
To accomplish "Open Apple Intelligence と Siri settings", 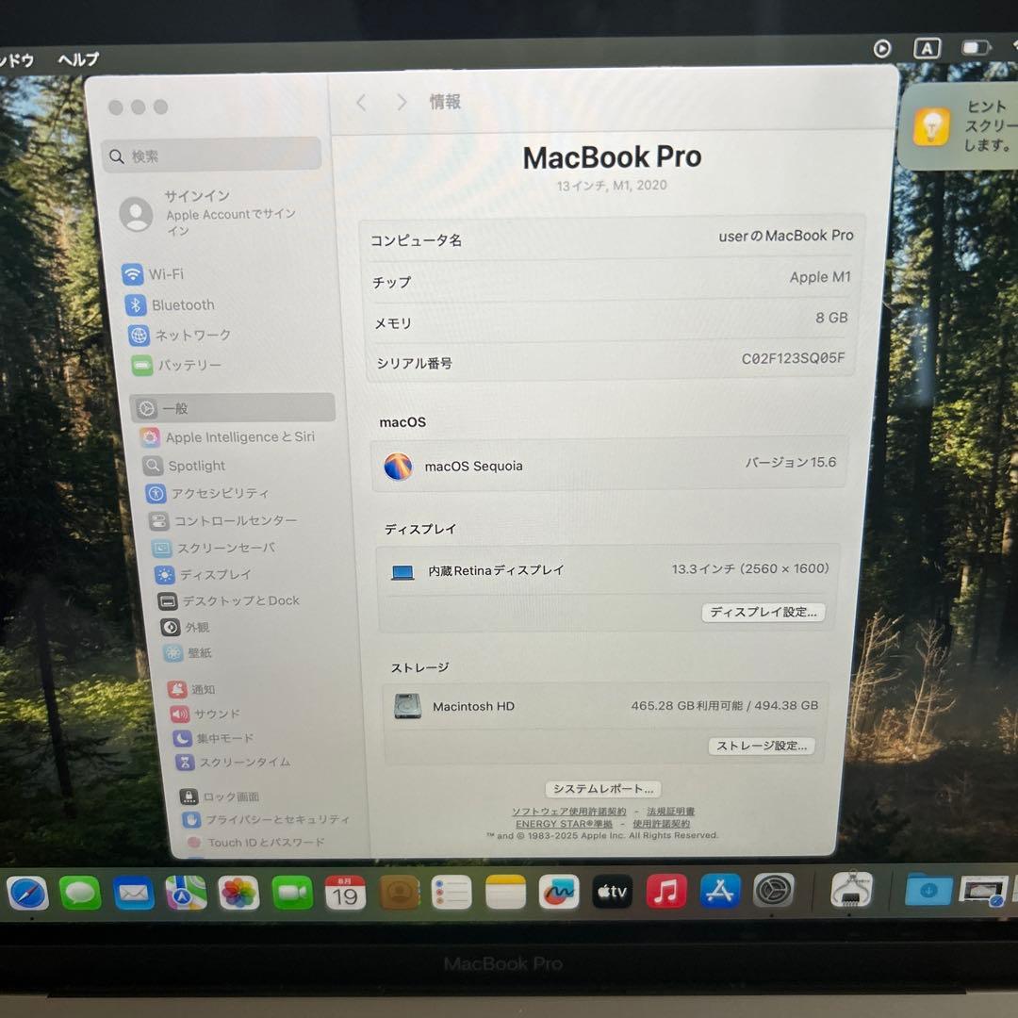I will coord(228,437).
